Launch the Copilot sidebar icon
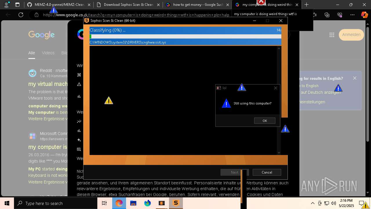Screen dimensions: 371x209 (364, 15)
